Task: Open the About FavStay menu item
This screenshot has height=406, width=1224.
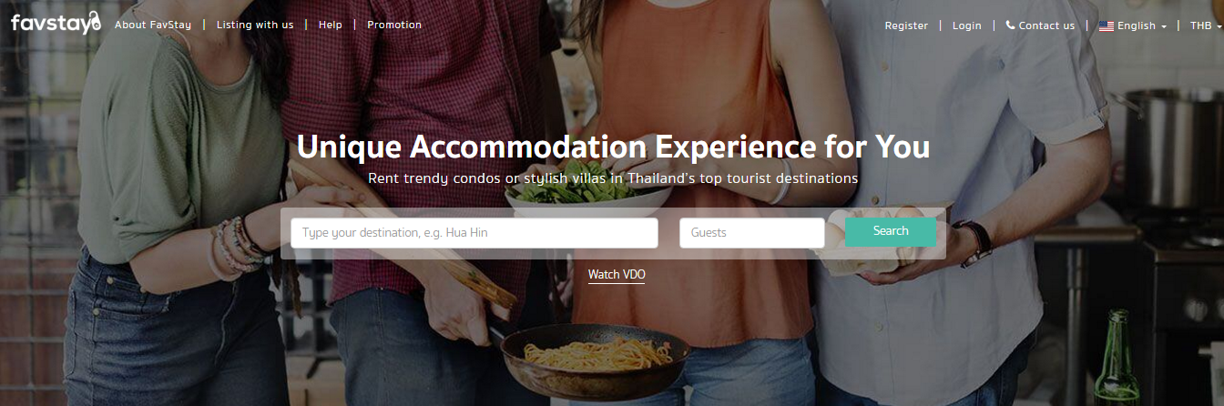Action: 153,25
